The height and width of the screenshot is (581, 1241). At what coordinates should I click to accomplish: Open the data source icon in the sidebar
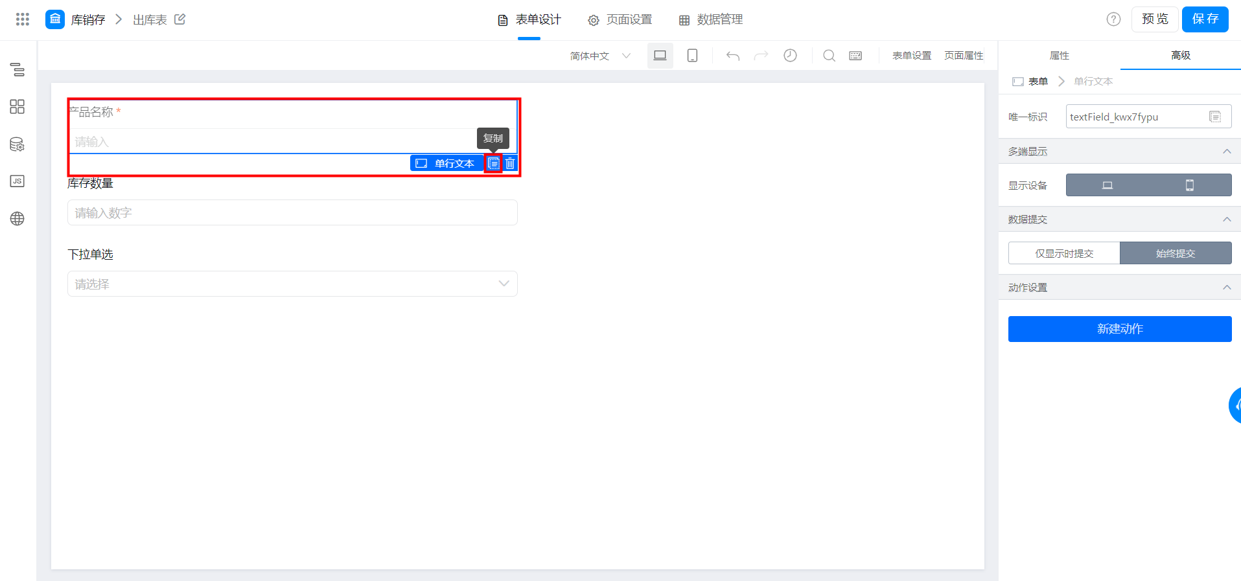pyautogui.click(x=17, y=144)
